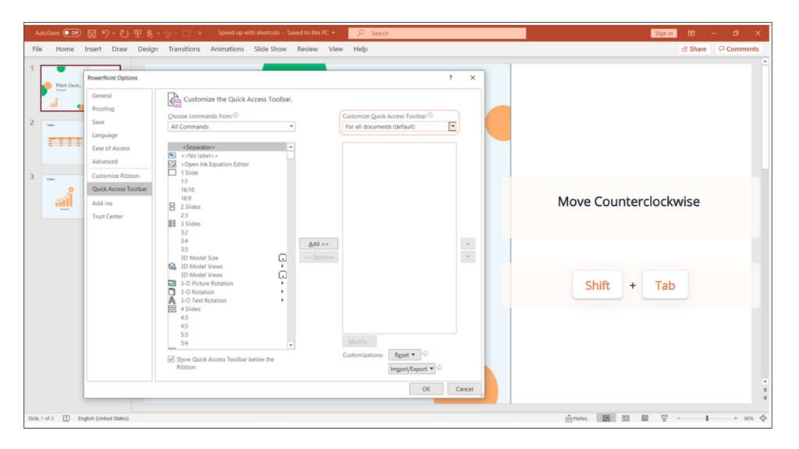799x449 pixels.
Task: Click the Save icon in Quick Access Toolbar
Action: (x=93, y=33)
